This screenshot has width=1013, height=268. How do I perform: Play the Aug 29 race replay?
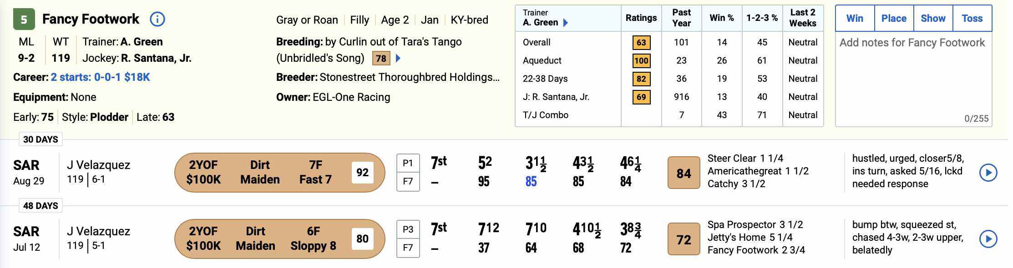(x=988, y=173)
